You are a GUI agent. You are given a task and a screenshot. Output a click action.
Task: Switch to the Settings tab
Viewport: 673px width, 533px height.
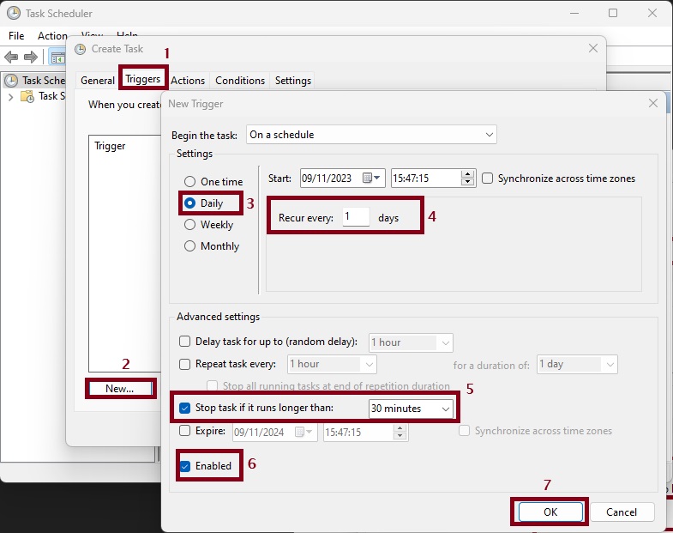coord(293,81)
